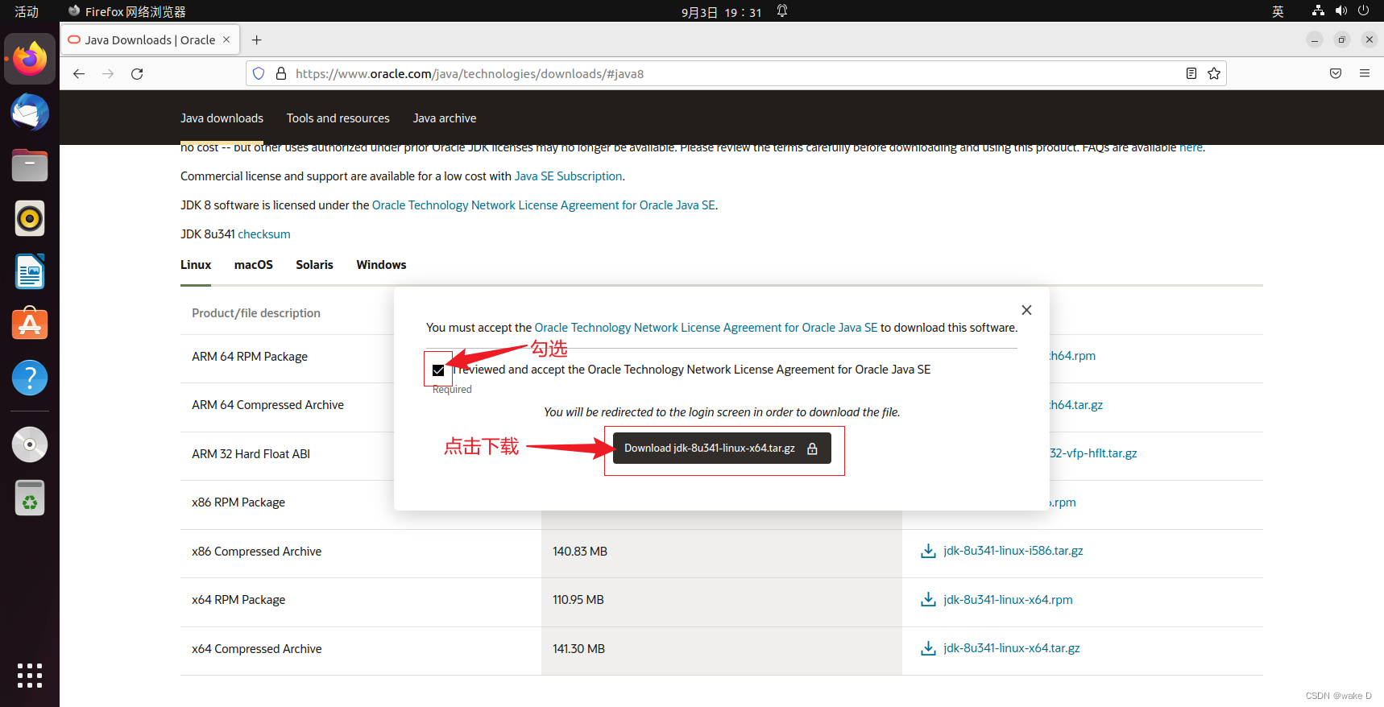Open the FAQs 'here' link
This screenshot has width=1384, height=707.
[x=1191, y=147]
